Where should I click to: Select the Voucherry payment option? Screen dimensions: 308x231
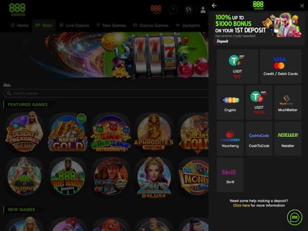pyautogui.click(x=230, y=138)
